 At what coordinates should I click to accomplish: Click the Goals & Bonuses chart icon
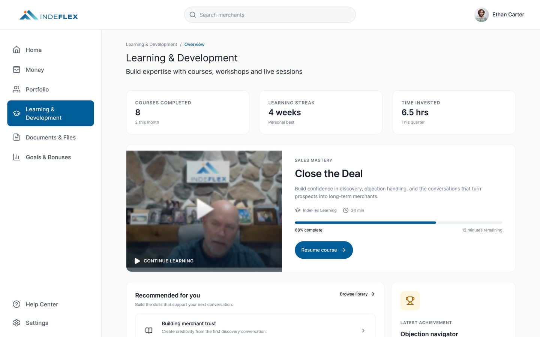pos(16,157)
